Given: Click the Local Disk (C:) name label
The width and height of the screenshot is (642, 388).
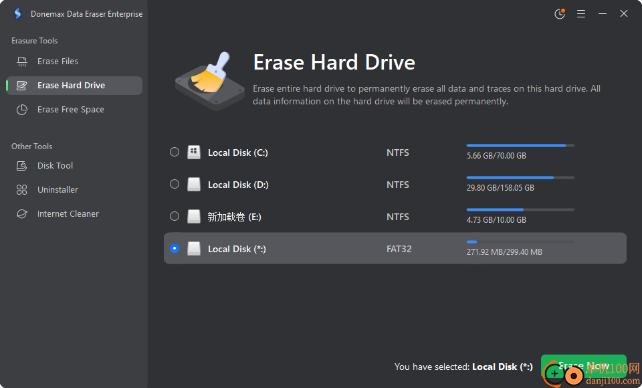Looking at the screenshot, I should [238, 153].
